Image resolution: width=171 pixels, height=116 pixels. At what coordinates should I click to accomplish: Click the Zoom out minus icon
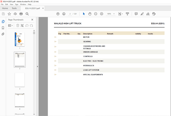pyautogui.click(x=96, y=14)
